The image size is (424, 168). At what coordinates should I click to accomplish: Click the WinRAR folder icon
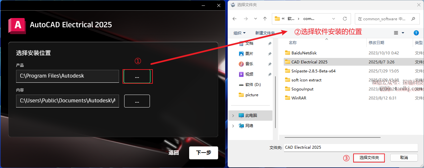pyautogui.click(x=288, y=98)
